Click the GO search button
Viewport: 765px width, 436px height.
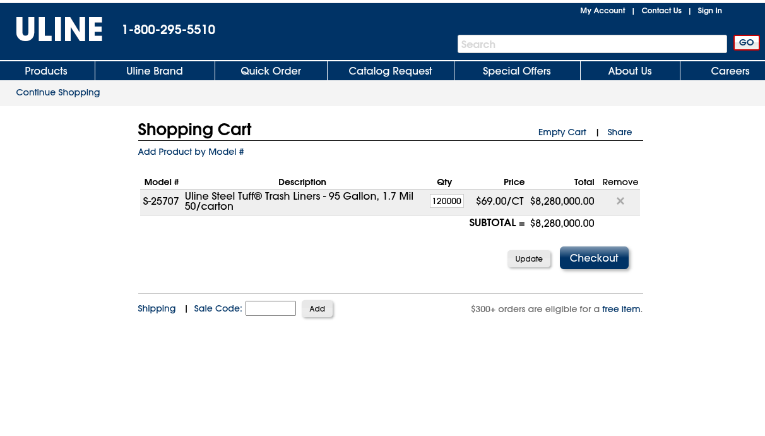(x=746, y=43)
